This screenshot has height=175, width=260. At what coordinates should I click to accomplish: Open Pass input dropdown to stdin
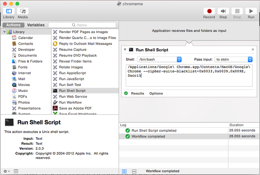(233, 59)
